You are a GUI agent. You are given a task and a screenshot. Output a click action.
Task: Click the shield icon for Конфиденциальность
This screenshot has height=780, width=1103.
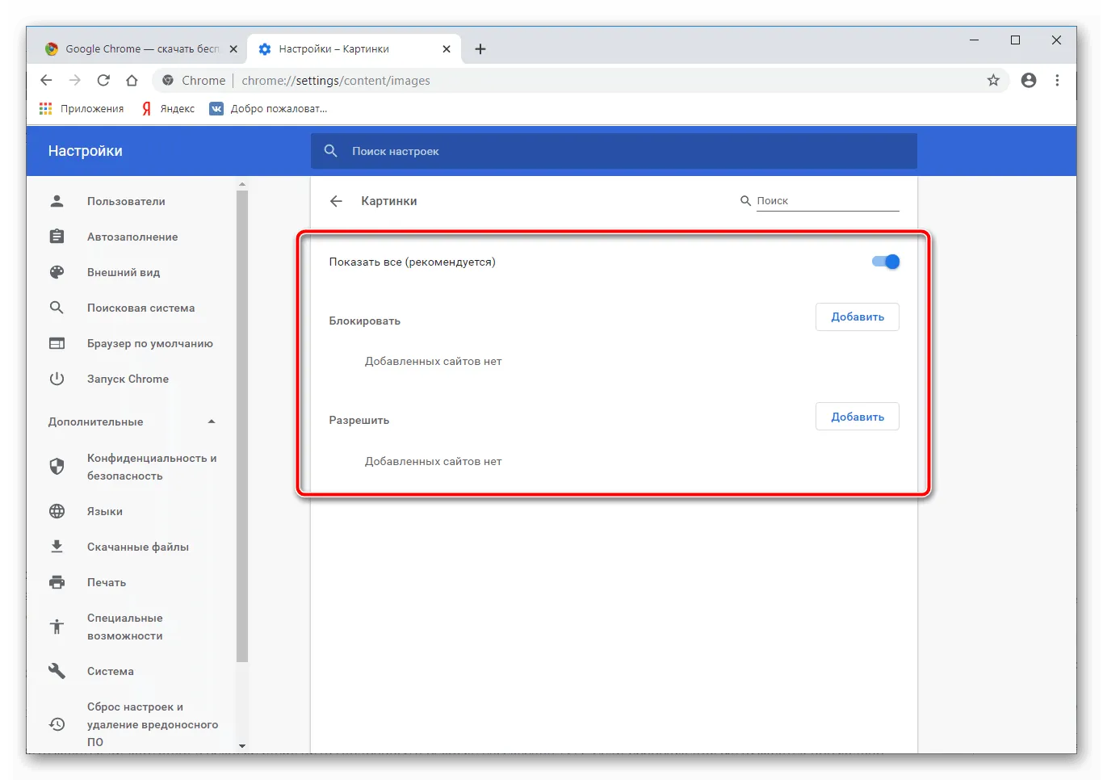(57, 467)
